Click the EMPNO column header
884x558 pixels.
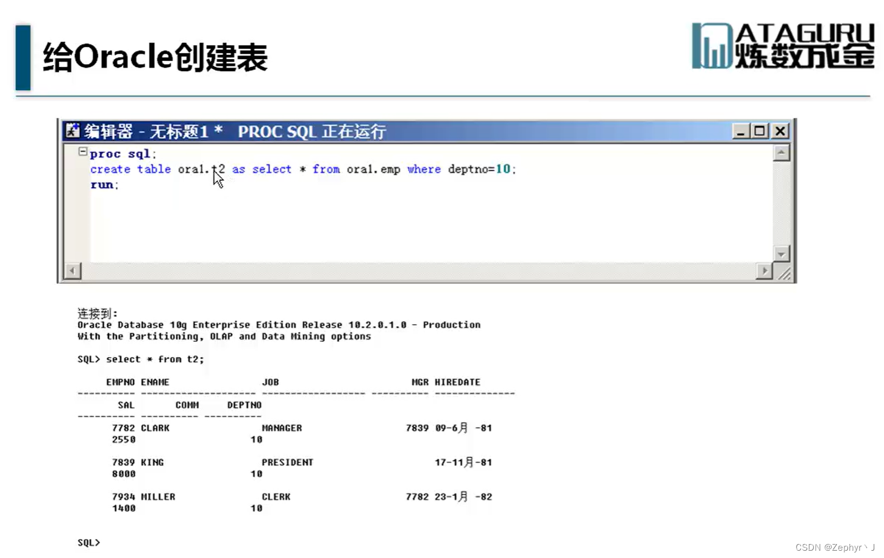click(x=120, y=383)
